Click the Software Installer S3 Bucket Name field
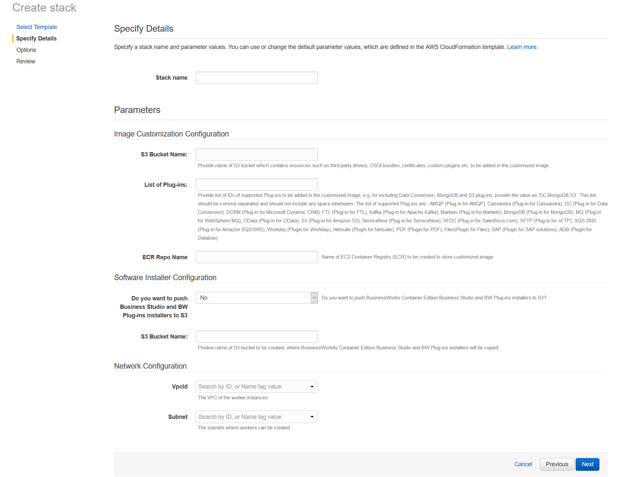620x477 pixels. [x=256, y=337]
